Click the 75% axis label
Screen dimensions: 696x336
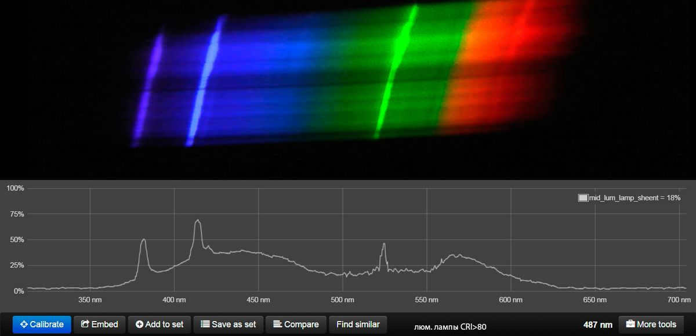[x=17, y=214]
